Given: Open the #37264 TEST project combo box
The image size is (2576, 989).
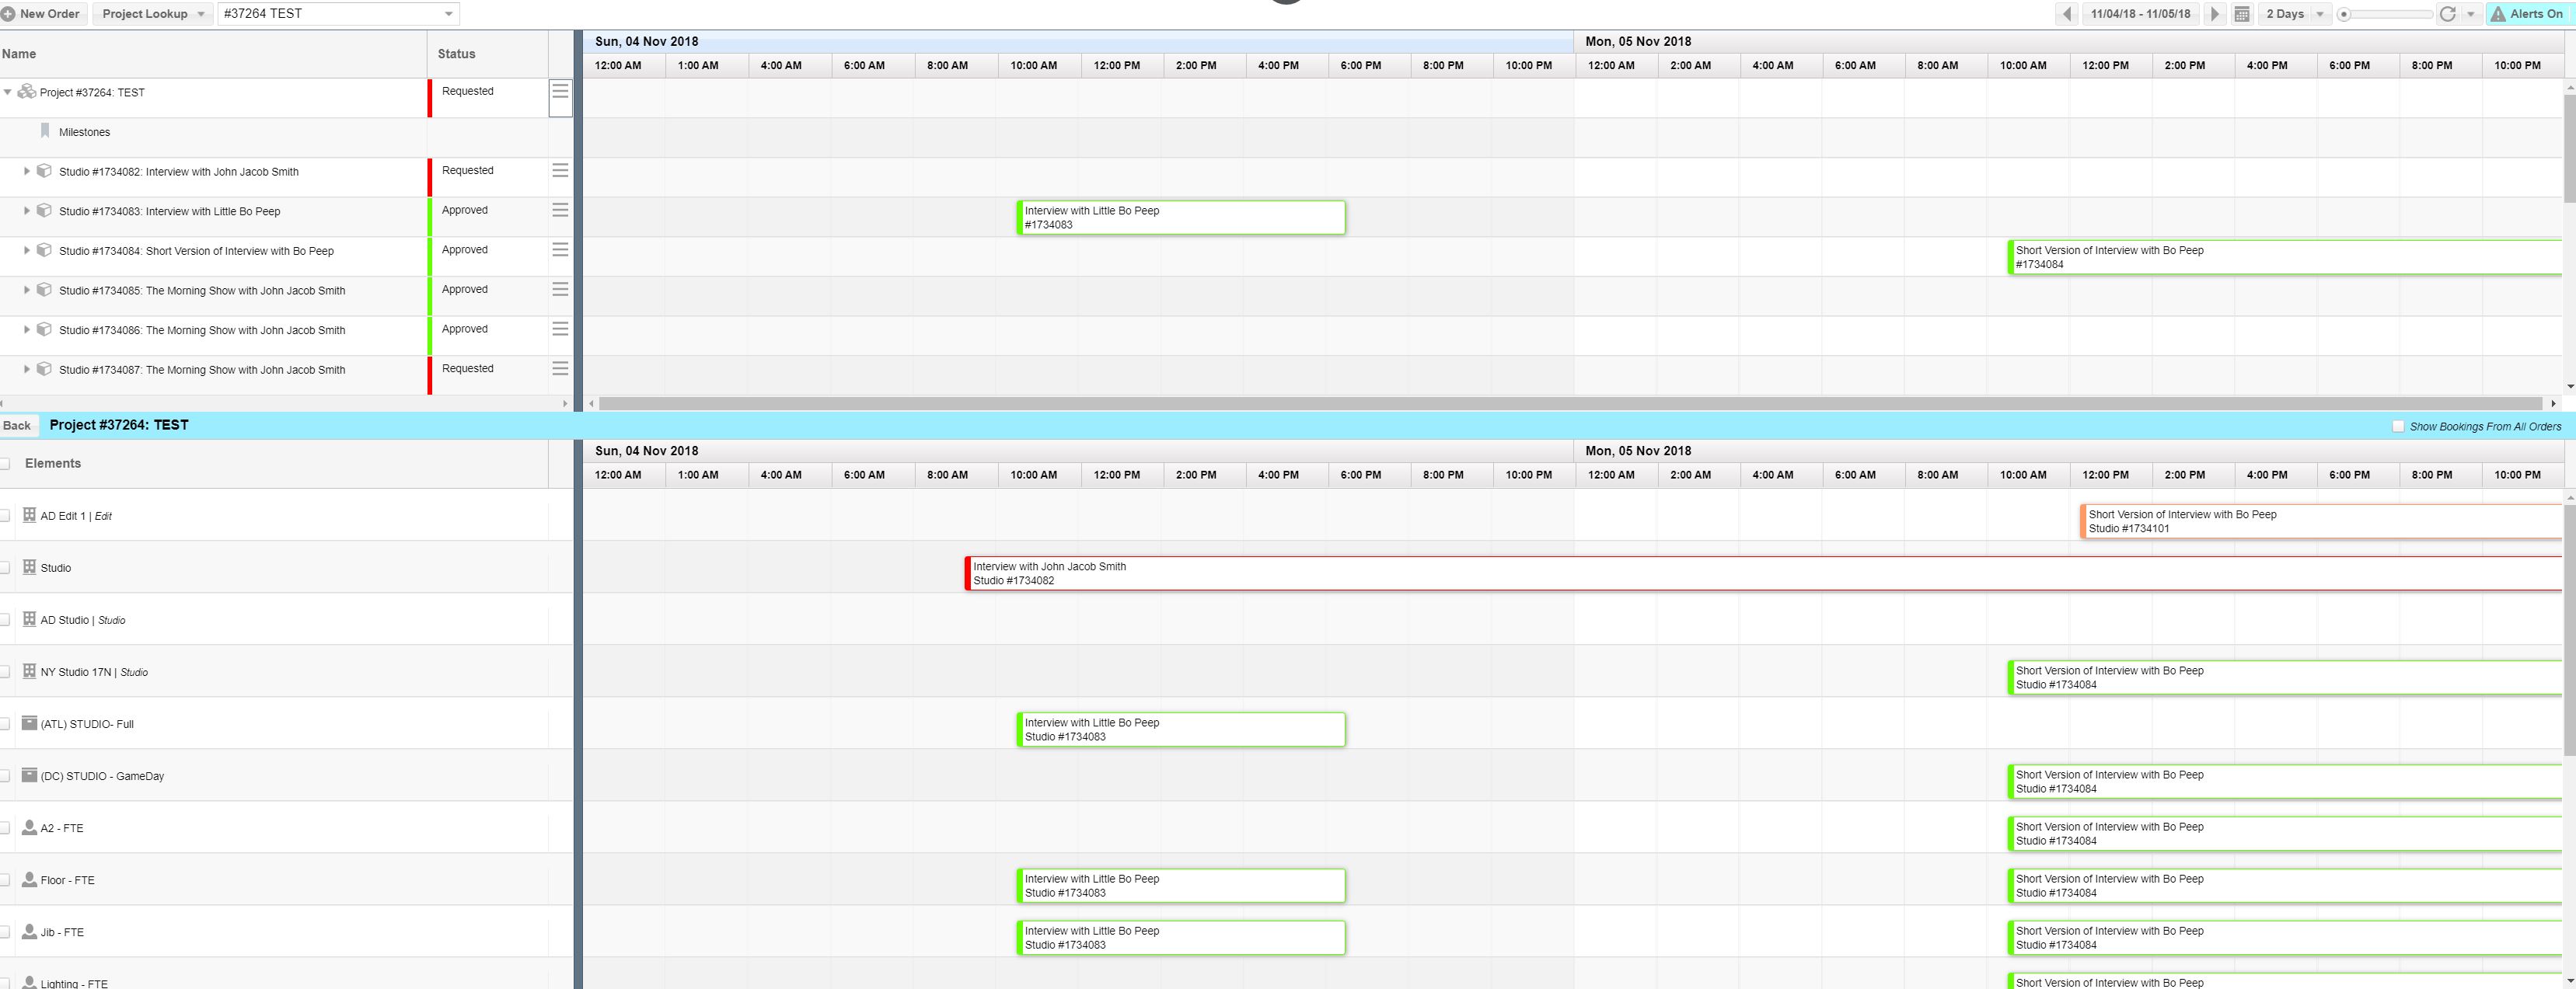Looking at the screenshot, I should point(338,14).
